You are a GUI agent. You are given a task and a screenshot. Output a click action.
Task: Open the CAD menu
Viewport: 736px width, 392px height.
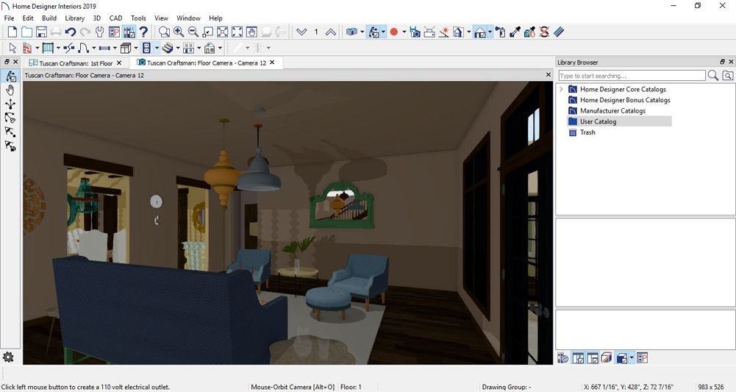point(115,18)
